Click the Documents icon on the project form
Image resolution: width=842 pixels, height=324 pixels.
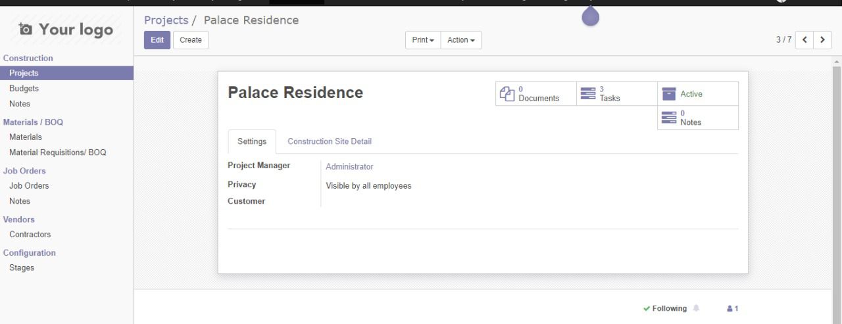507,94
